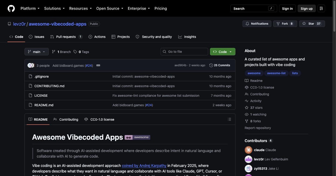Open the commit history clock icon
Screen dimensions: 336x176
211,65
